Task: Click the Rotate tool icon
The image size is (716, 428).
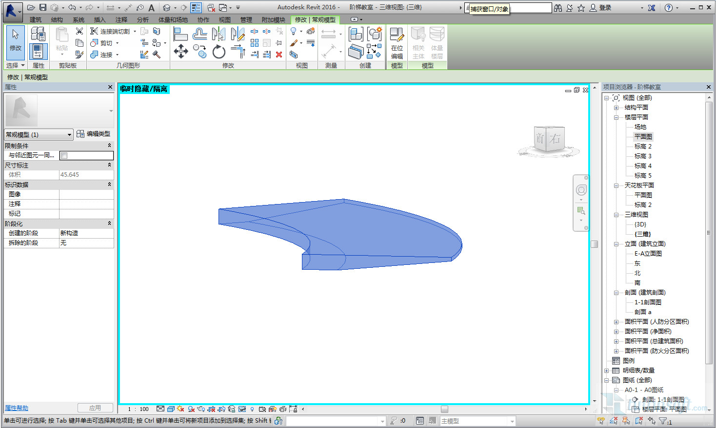Action: [219, 52]
